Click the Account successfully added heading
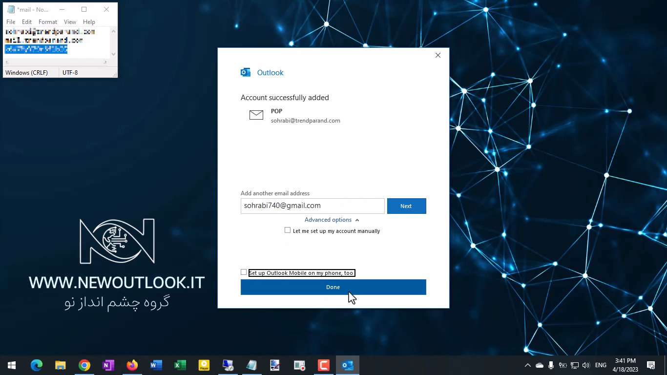The width and height of the screenshot is (667, 375). pos(285,98)
